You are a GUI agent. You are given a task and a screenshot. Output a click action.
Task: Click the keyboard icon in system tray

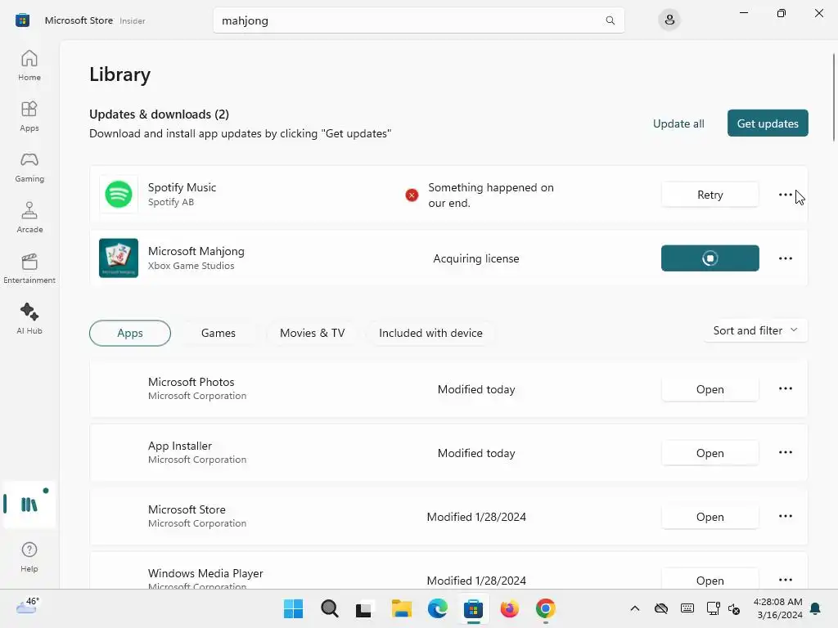click(x=687, y=608)
